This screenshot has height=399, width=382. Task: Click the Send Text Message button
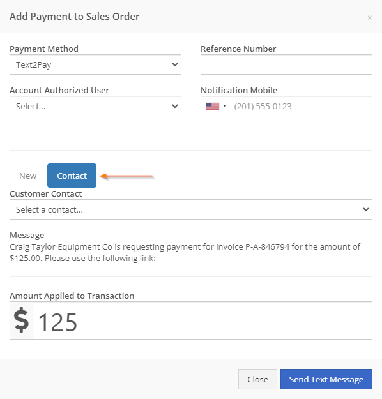coord(326,379)
